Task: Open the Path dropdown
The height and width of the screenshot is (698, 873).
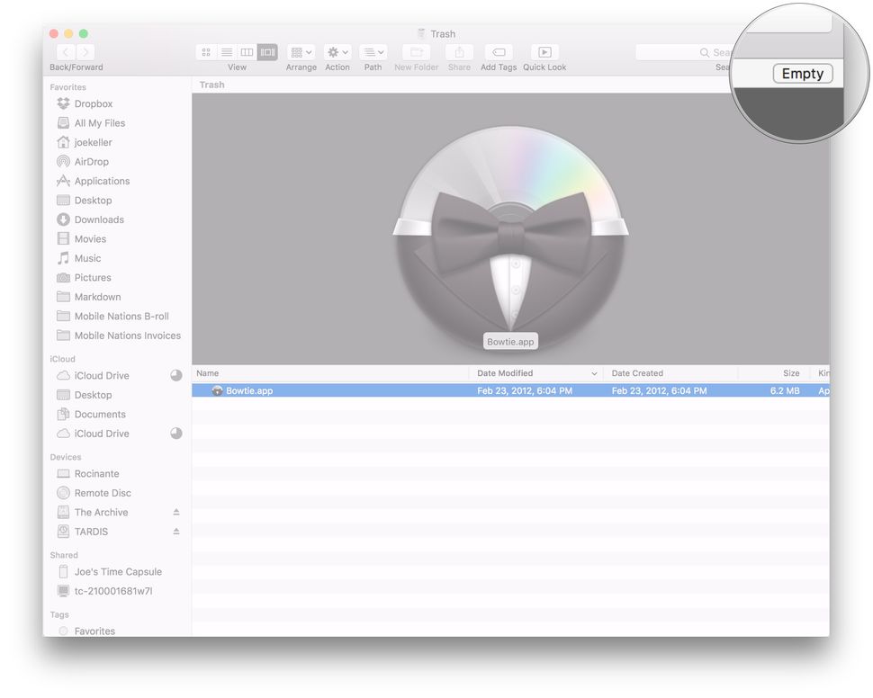Action: point(372,52)
